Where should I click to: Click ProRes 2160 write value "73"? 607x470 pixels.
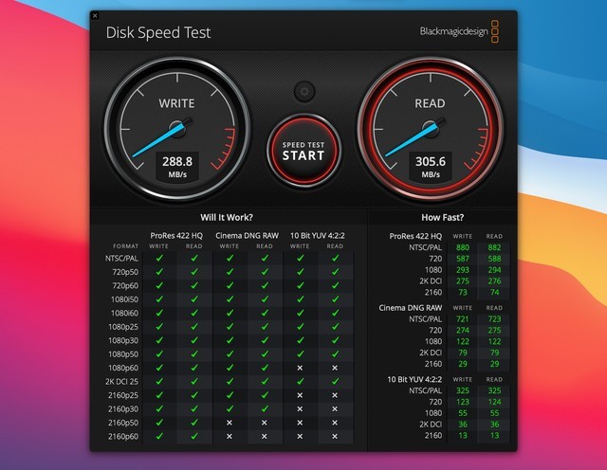click(x=463, y=292)
